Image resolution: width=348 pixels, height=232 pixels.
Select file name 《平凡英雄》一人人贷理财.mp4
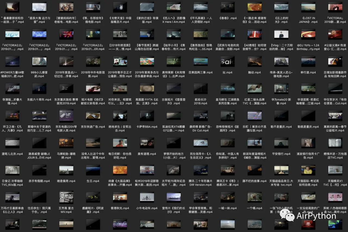(x=201, y=20)
